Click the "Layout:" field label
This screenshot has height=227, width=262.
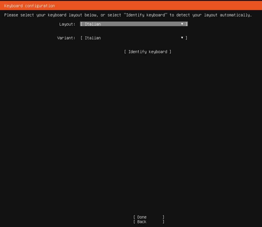click(x=67, y=24)
